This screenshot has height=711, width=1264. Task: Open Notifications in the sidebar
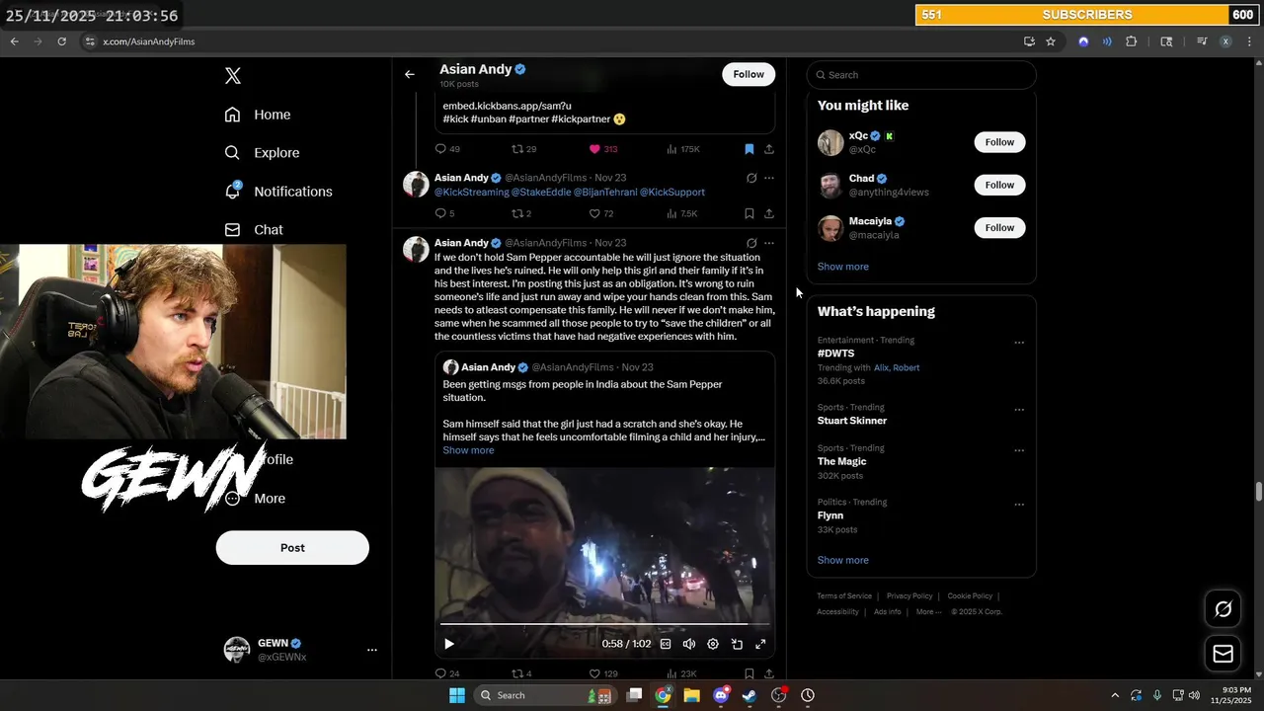(x=278, y=192)
